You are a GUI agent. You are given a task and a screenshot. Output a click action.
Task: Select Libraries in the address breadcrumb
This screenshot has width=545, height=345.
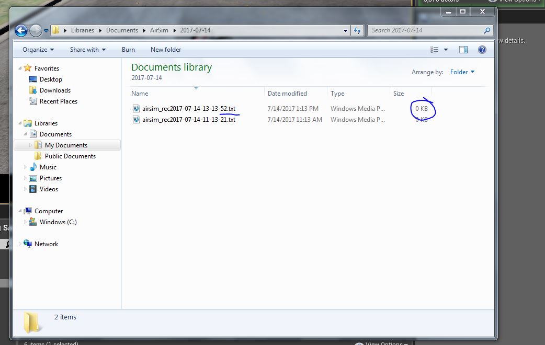(x=82, y=30)
